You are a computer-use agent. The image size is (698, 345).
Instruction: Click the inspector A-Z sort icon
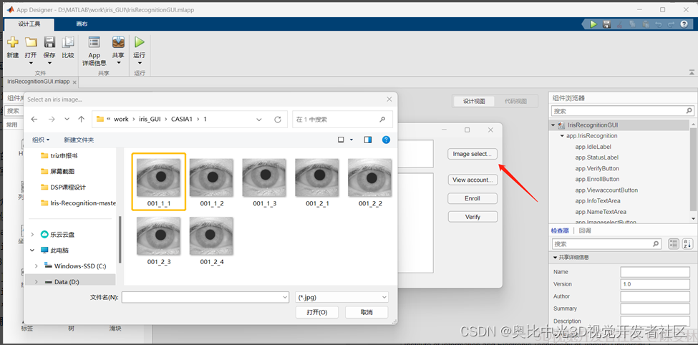688,244
